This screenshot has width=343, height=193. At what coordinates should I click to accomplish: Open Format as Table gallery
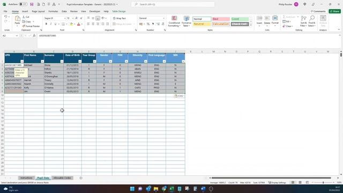187,21
